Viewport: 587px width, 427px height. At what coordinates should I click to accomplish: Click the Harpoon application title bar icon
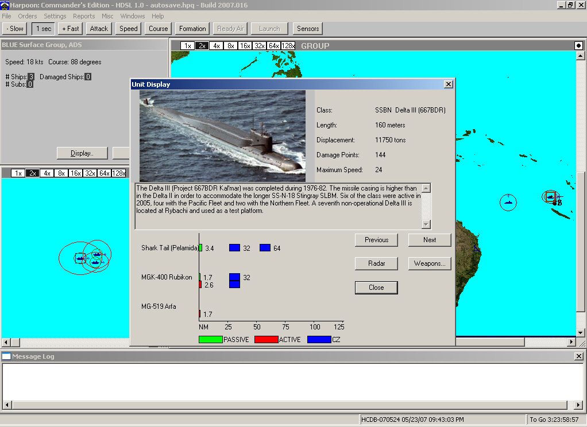pyautogui.click(x=5, y=5)
